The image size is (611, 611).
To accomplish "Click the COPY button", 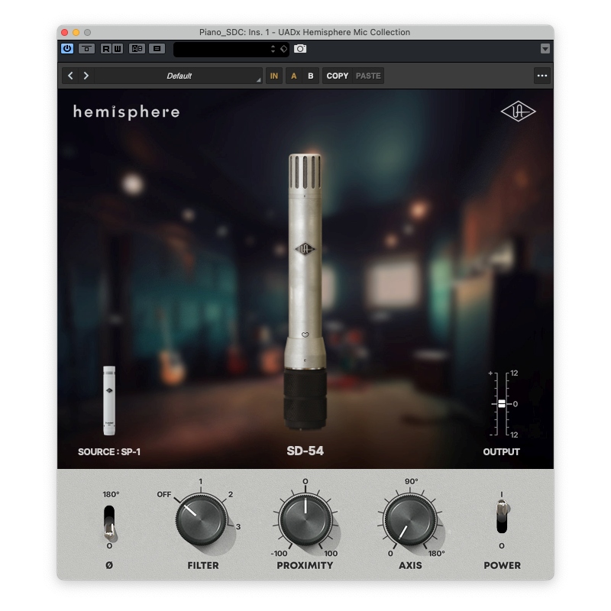I will click(x=337, y=76).
